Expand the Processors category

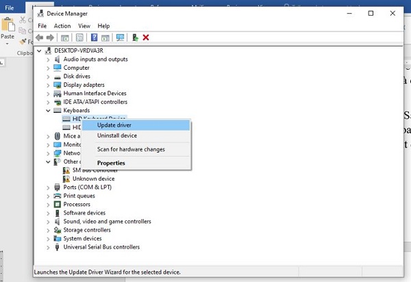click(x=48, y=205)
